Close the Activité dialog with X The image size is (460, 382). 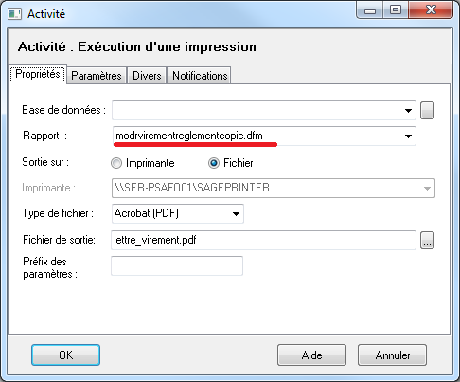pos(431,10)
